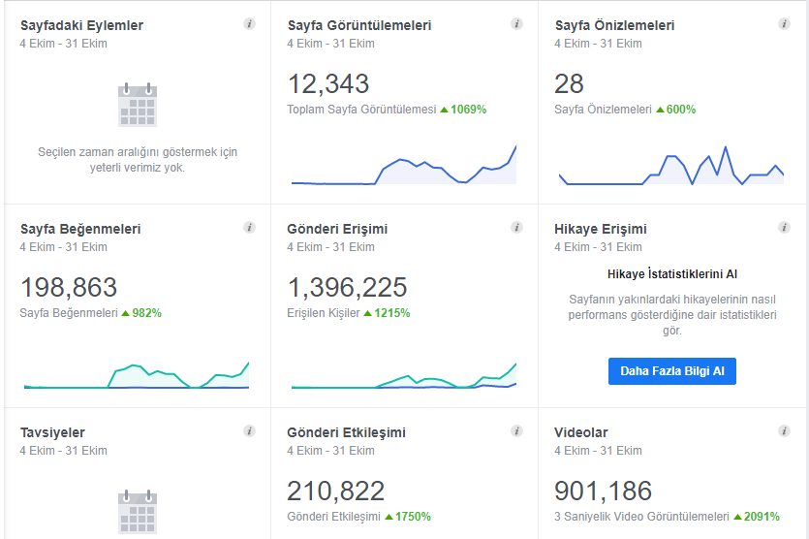Click the 1750% increase indicator
The height and width of the screenshot is (539, 809).
tap(408, 517)
